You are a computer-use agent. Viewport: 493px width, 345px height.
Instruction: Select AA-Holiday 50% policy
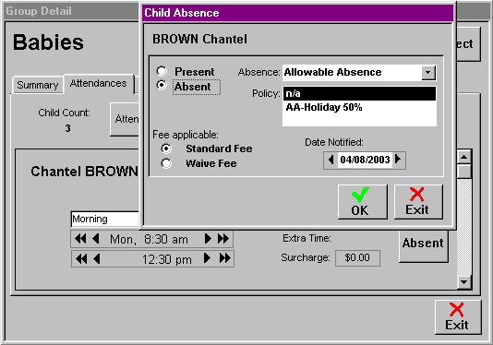click(x=359, y=107)
